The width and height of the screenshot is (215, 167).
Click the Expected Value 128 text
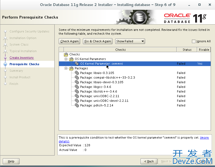74,145
